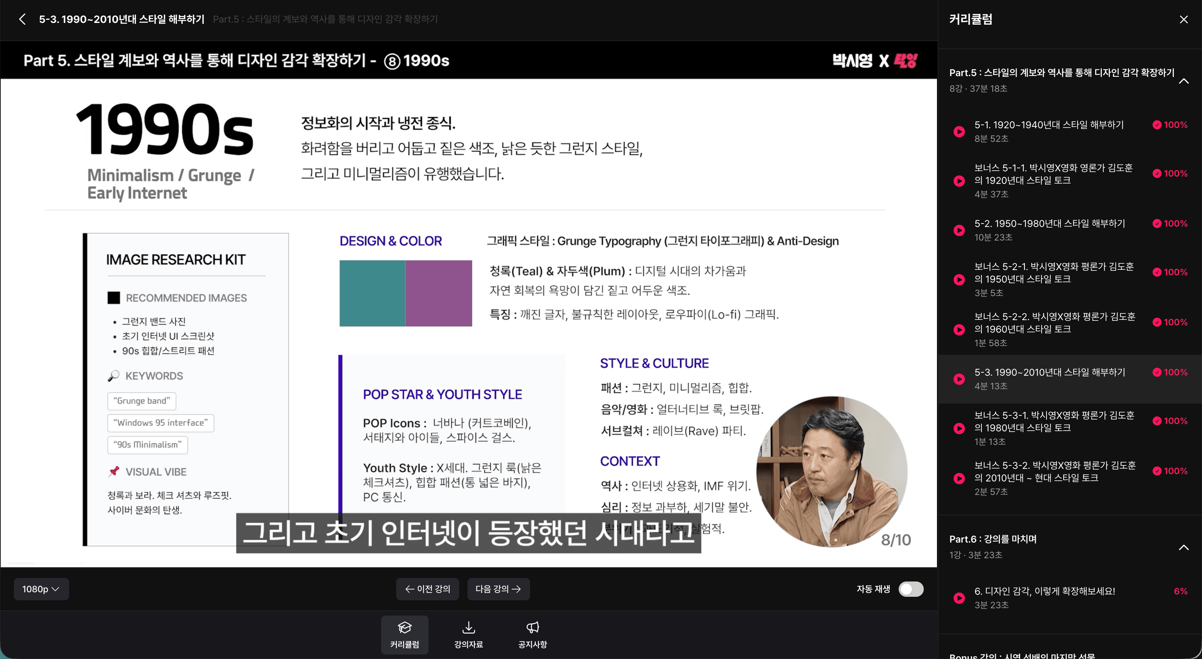
Task: Play lesson 6. 디자인 감각, 이렇게 확장해보세요!
Action: [x=959, y=598]
